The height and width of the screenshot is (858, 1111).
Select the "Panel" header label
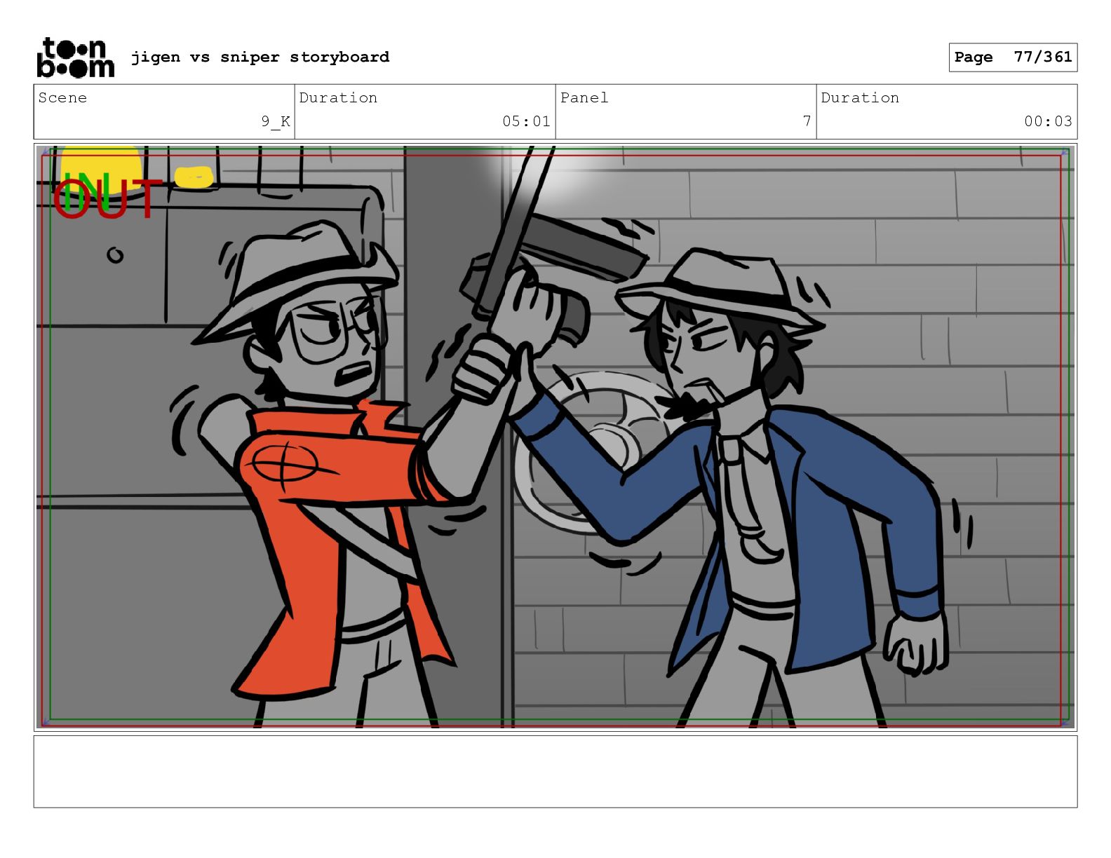pyautogui.click(x=584, y=97)
